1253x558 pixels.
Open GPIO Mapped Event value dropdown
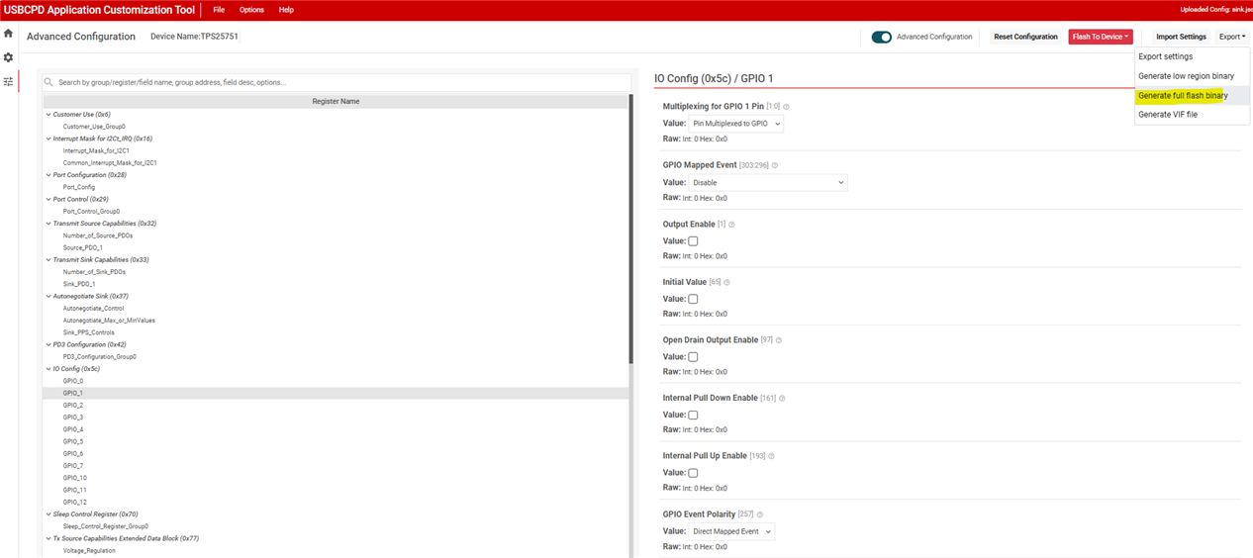(x=768, y=182)
